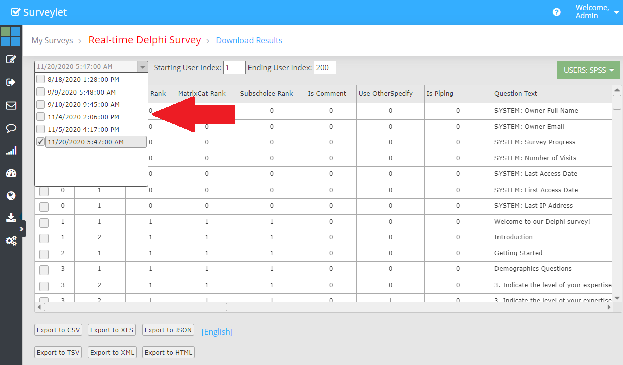
Task: Open the chat bubble comments icon
Action: (11, 128)
